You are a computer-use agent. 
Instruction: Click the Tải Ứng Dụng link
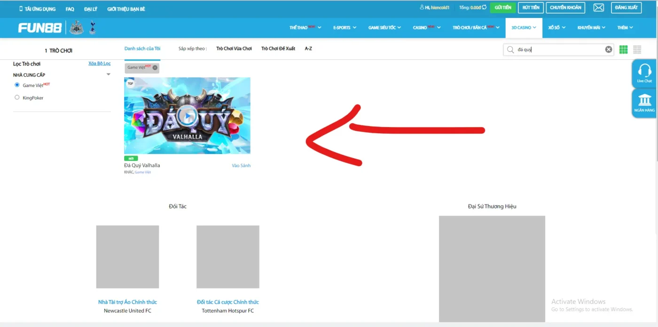pyautogui.click(x=37, y=9)
